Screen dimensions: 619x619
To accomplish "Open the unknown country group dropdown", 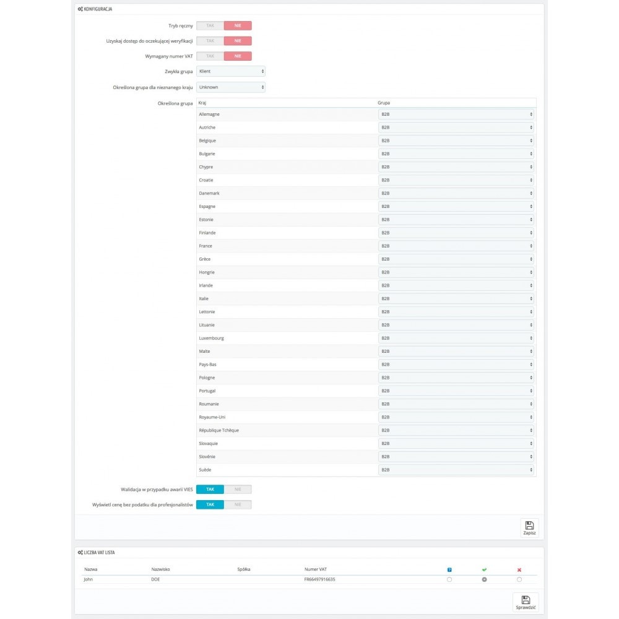I will pos(231,87).
